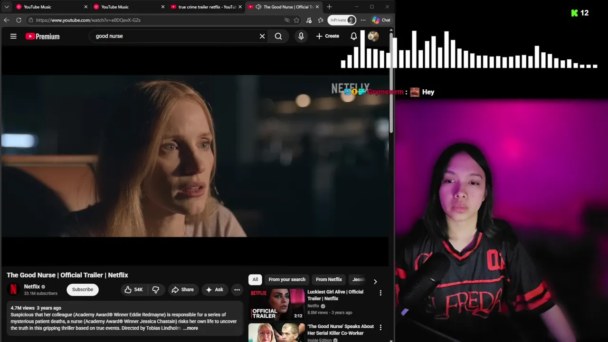Open the music note media icon in toolbar
608x342 pixels.
pyautogui.click(x=309, y=20)
